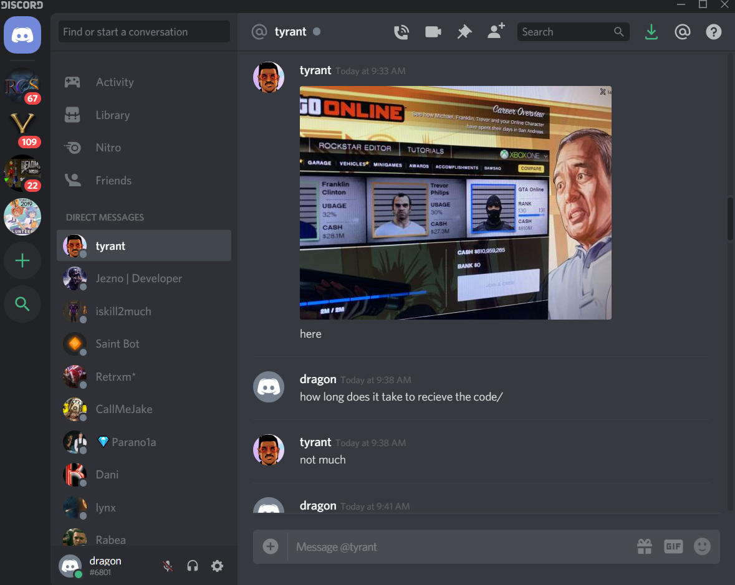
Task: Click dragon's avatar on 9:38 AM message
Action: (269, 387)
